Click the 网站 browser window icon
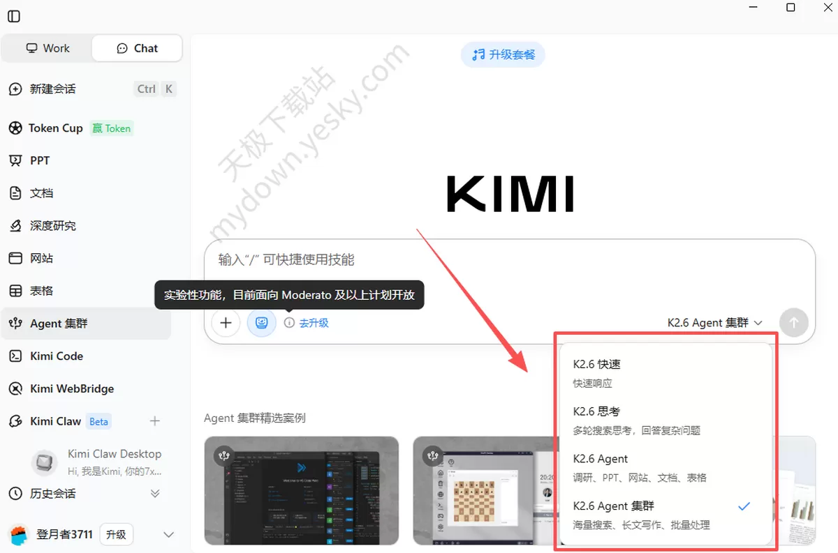 pyautogui.click(x=15, y=258)
